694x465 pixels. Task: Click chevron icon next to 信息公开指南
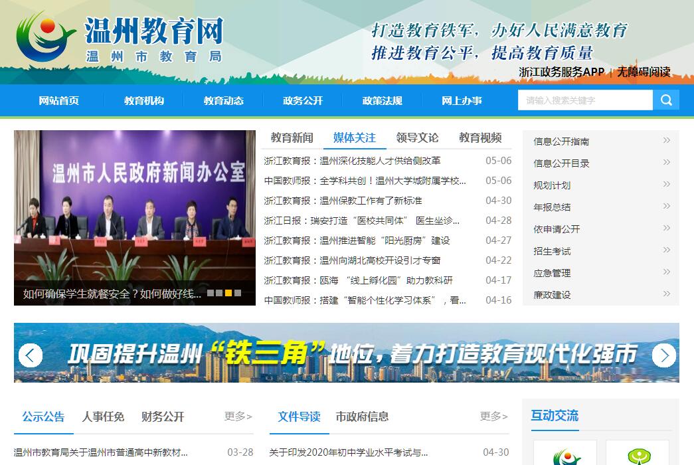tap(666, 141)
